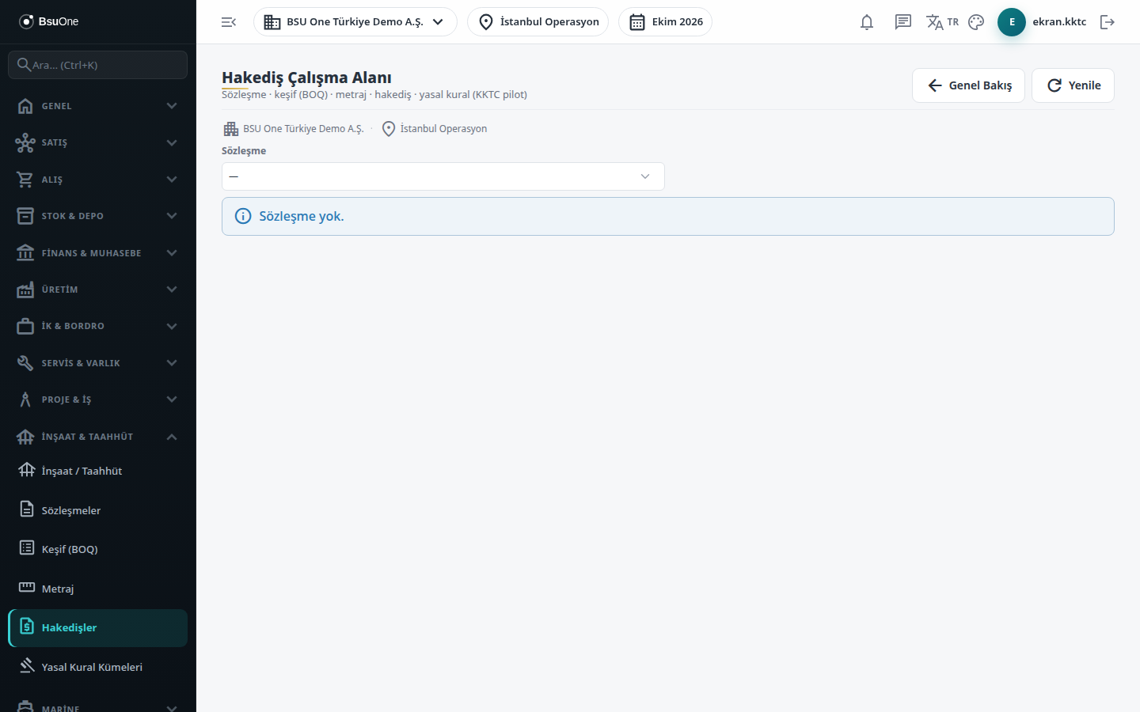Image resolution: width=1140 pixels, height=712 pixels.
Task: Go back via Genel Bakış button
Action: click(969, 85)
